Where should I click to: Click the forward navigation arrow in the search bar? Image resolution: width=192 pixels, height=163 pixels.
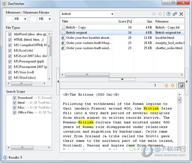pyautogui.click(x=160, y=14)
